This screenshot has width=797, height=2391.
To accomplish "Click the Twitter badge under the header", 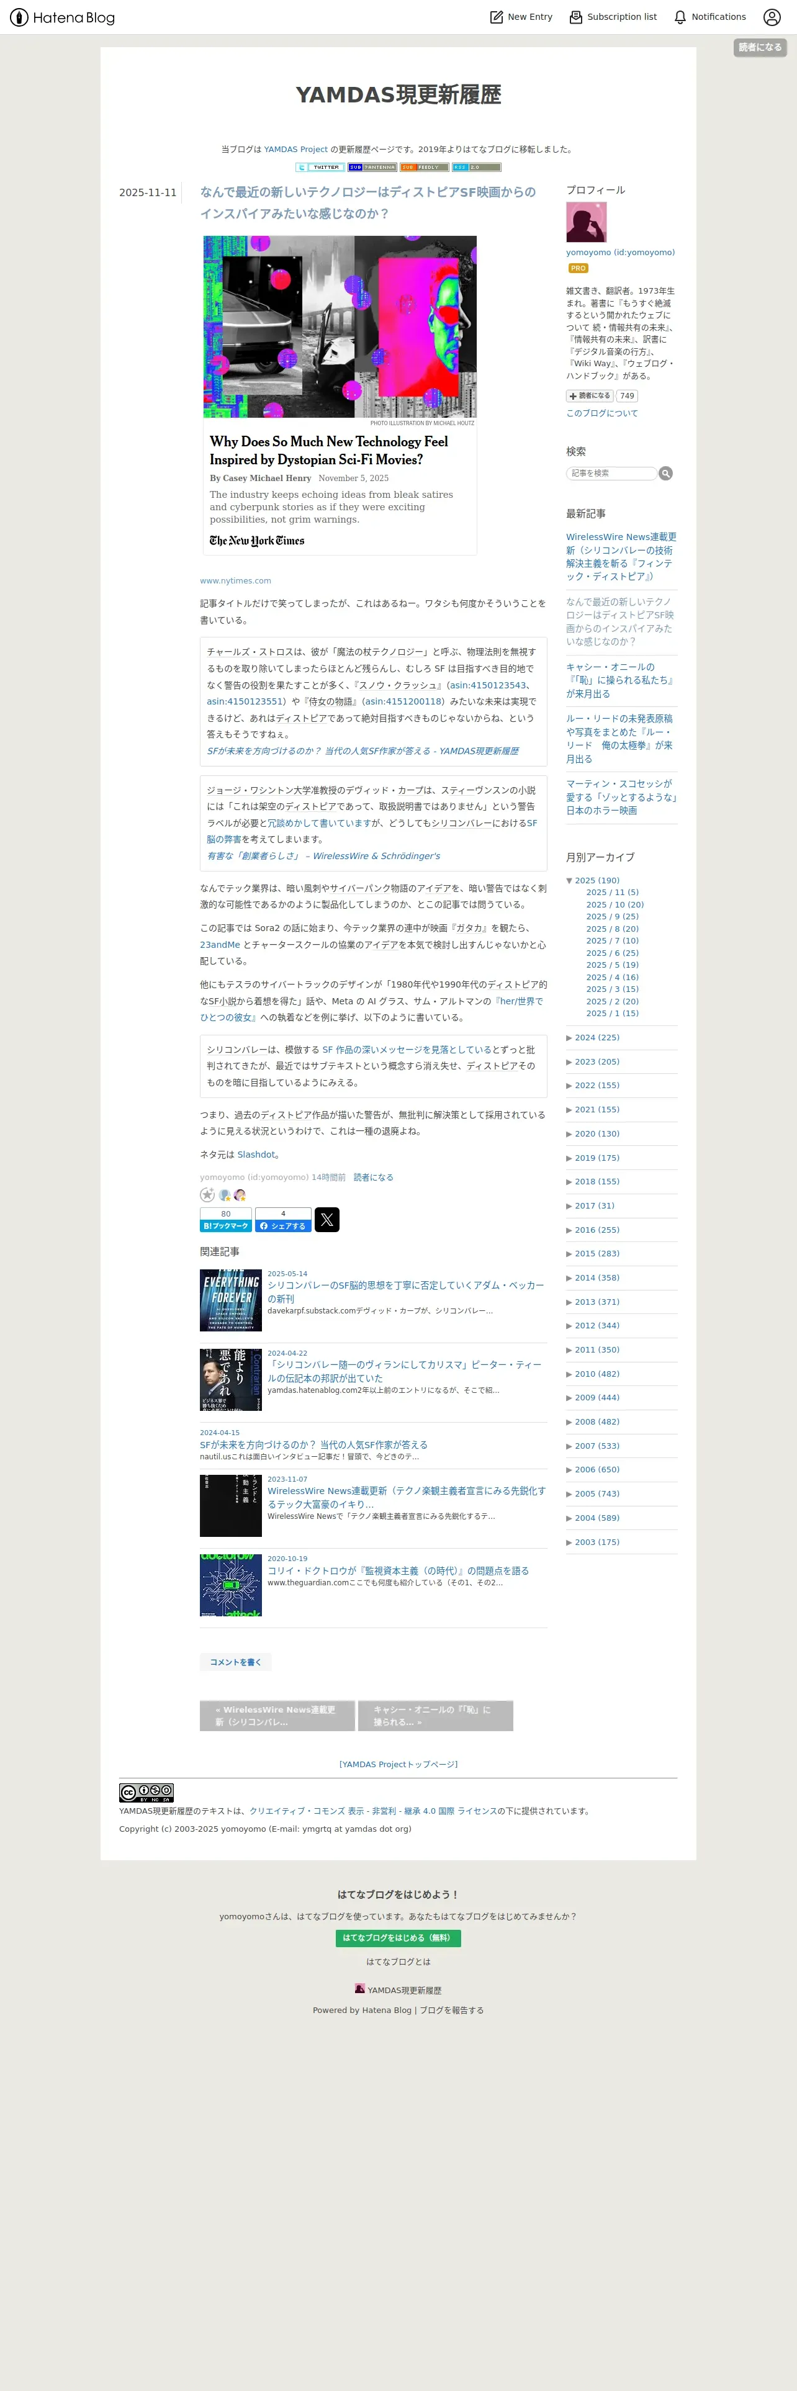I will pos(320,167).
